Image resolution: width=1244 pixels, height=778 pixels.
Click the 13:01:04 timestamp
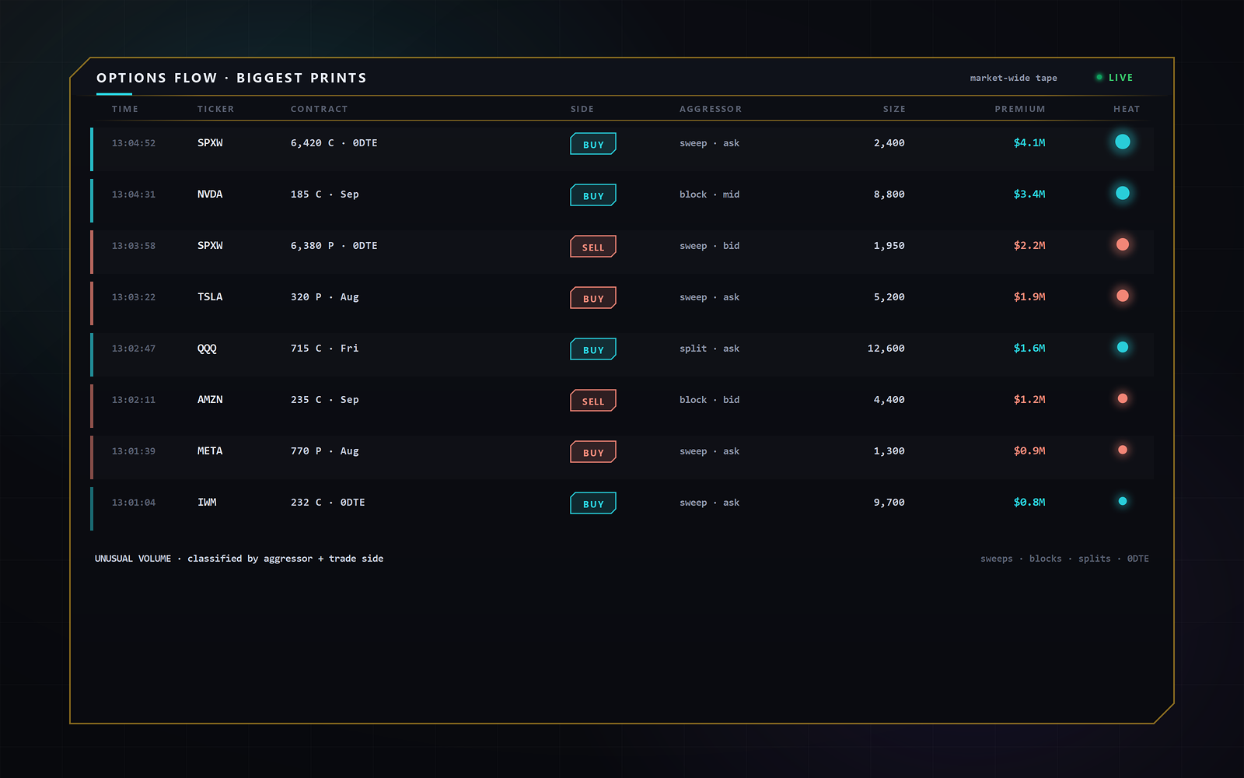coord(134,503)
